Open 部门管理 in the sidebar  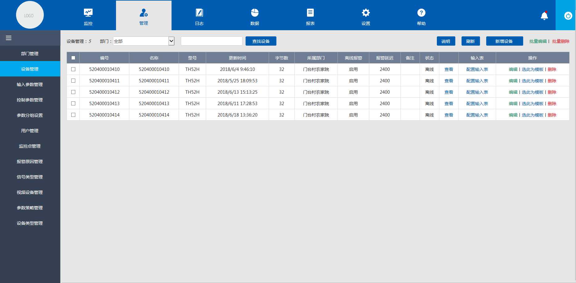click(30, 53)
